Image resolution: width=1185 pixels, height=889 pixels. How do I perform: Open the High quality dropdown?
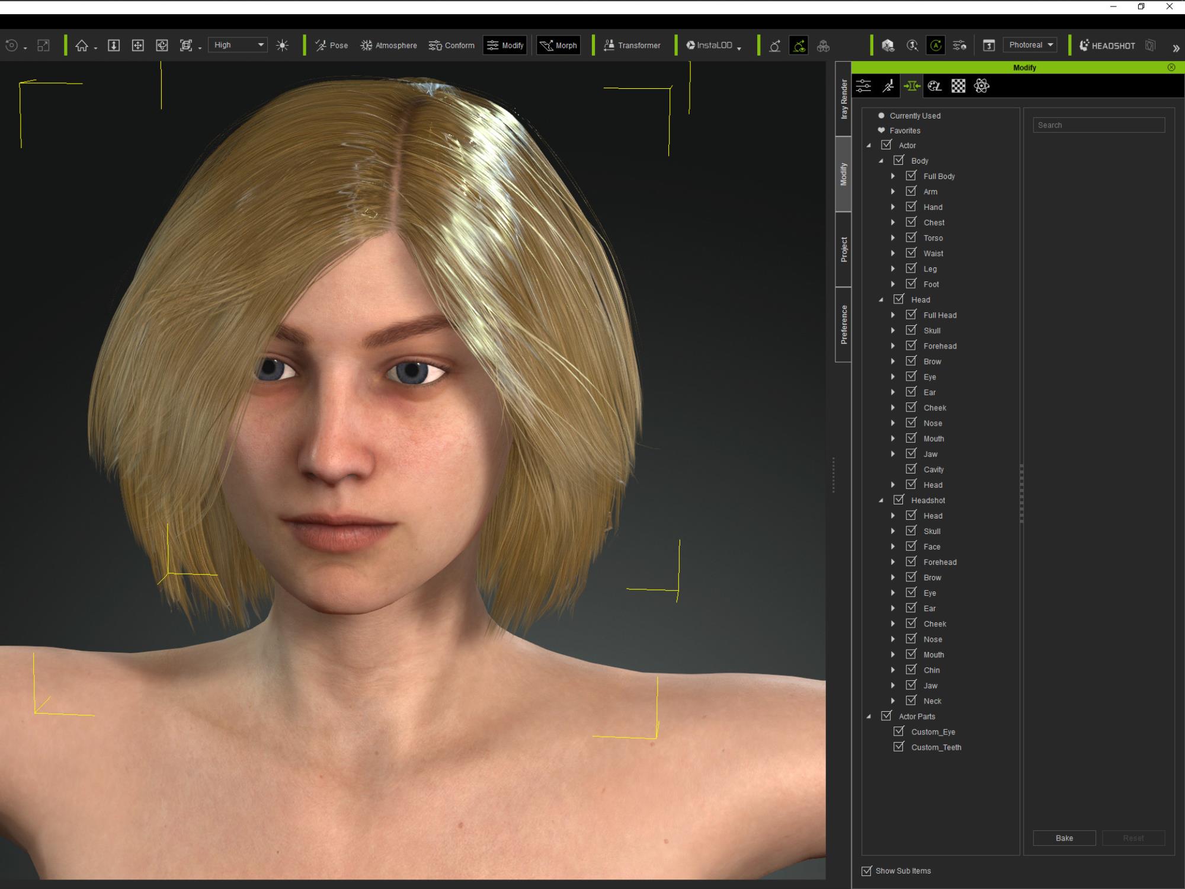point(238,45)
